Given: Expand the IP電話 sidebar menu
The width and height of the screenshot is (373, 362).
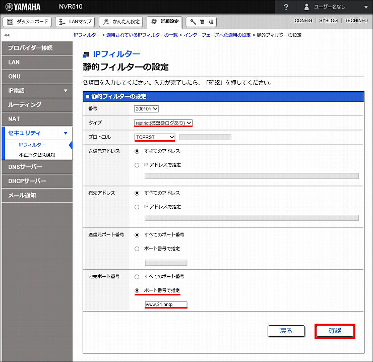Looking at the screenshot, I should click(37, 91).
